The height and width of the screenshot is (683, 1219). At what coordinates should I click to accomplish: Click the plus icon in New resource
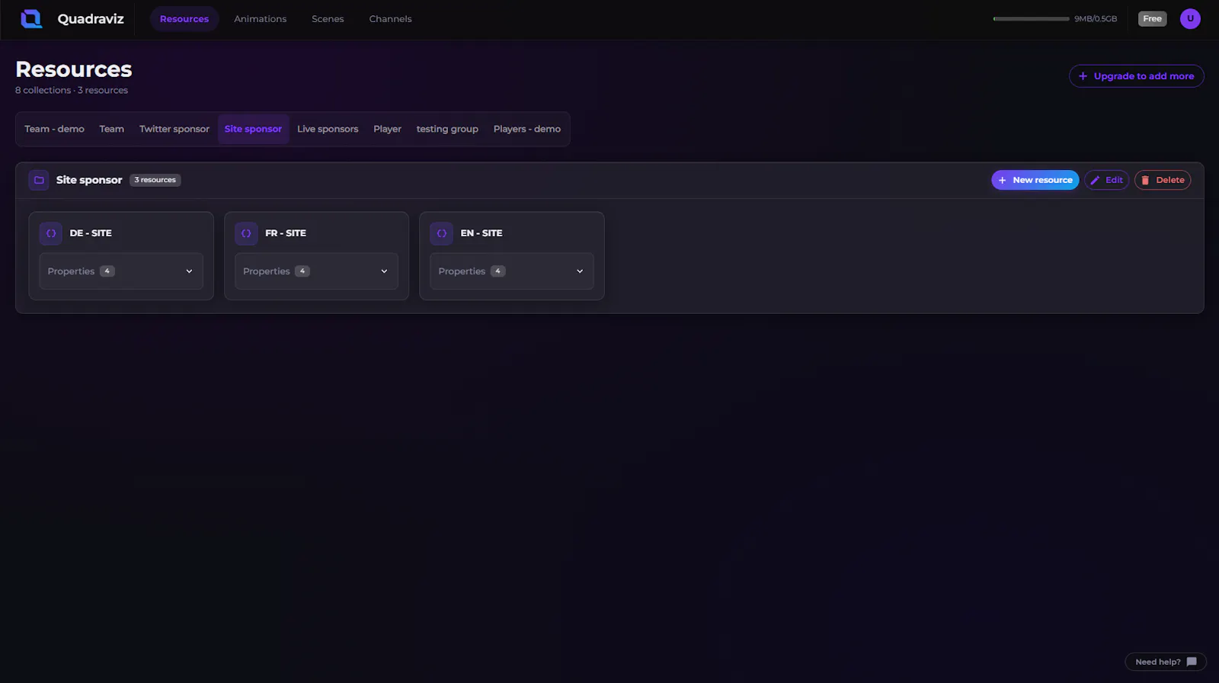click(x=1002, y=180)
